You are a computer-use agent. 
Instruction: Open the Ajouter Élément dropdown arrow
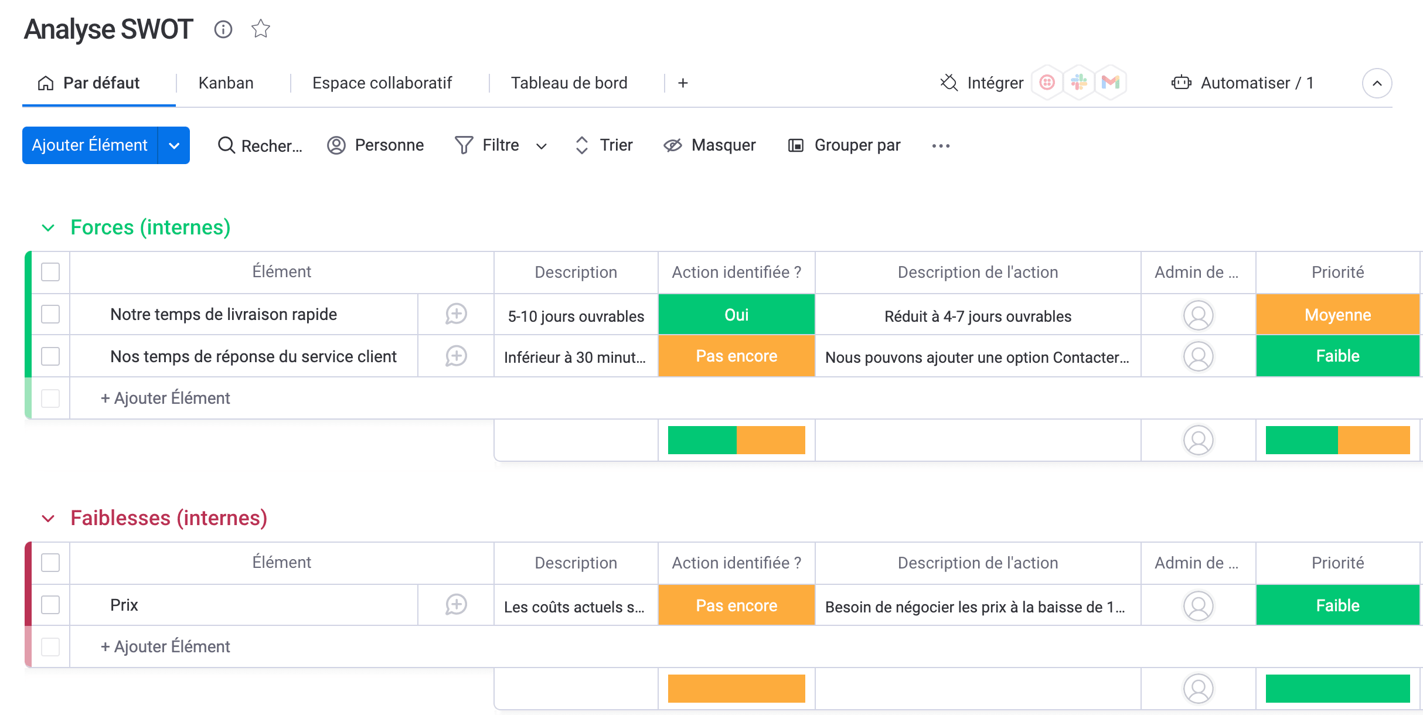[x=174, y=146]
